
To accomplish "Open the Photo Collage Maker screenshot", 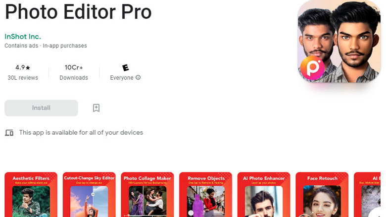I will click(147, 195).
